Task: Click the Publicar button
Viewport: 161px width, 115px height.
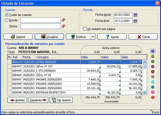Action: (78, 37)
